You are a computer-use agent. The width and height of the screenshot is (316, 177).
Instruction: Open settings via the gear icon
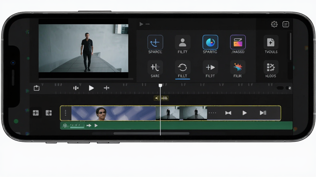point(274,24)
